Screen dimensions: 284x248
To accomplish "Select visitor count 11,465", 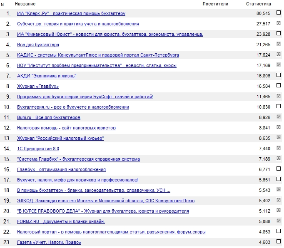I will (263, 97).
